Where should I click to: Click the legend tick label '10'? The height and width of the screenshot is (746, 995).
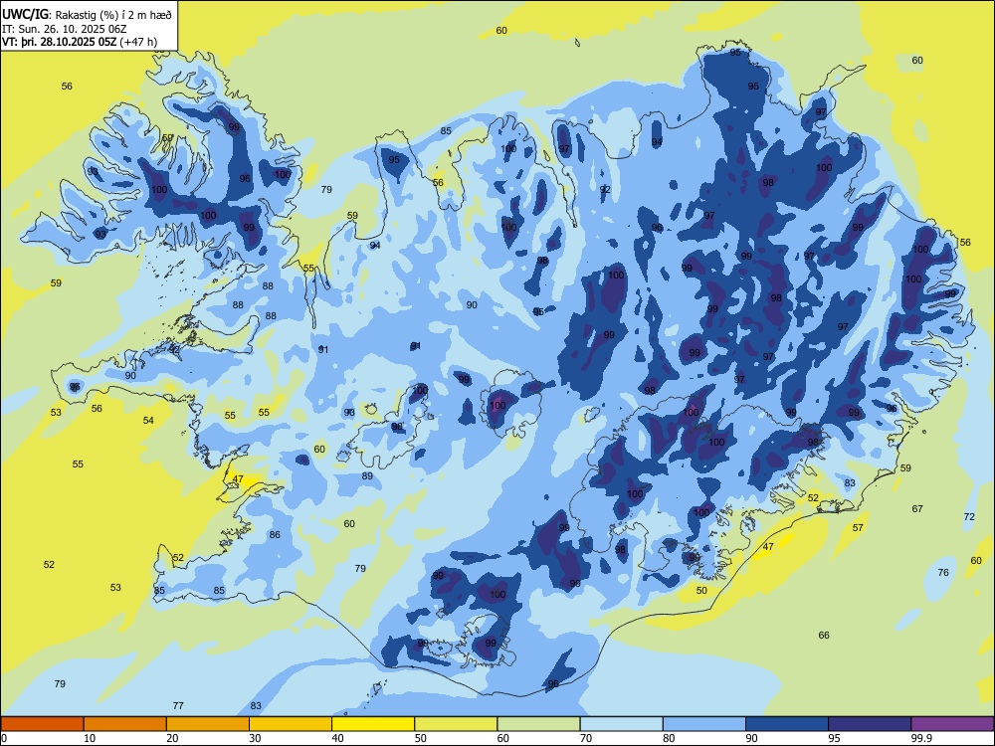click(90, 738)
